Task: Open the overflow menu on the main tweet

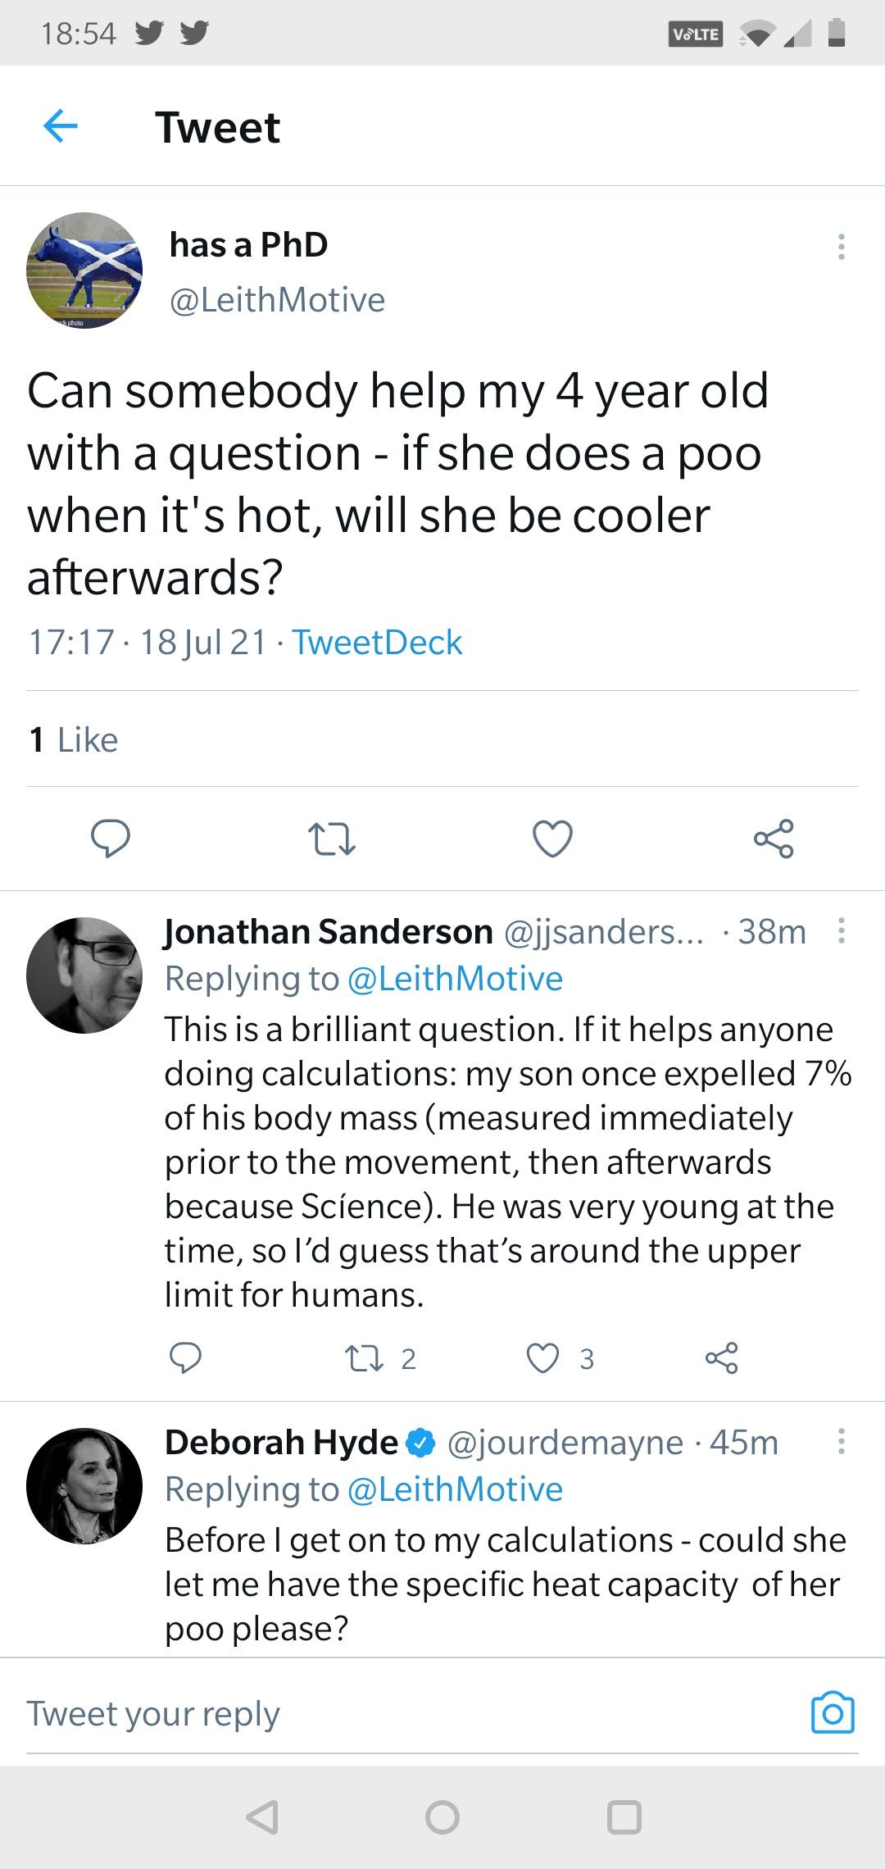Action: click(x=841, y=247)
